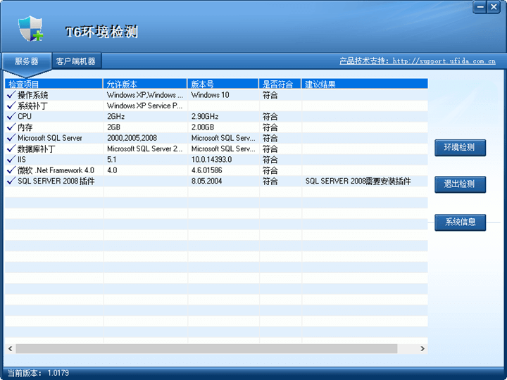
Task: Click the 当前版本: 1.0179 status text
Action: (38, 373)
